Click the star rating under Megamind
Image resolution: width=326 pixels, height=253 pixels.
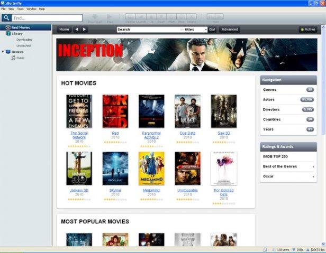(x=151, y=200)
